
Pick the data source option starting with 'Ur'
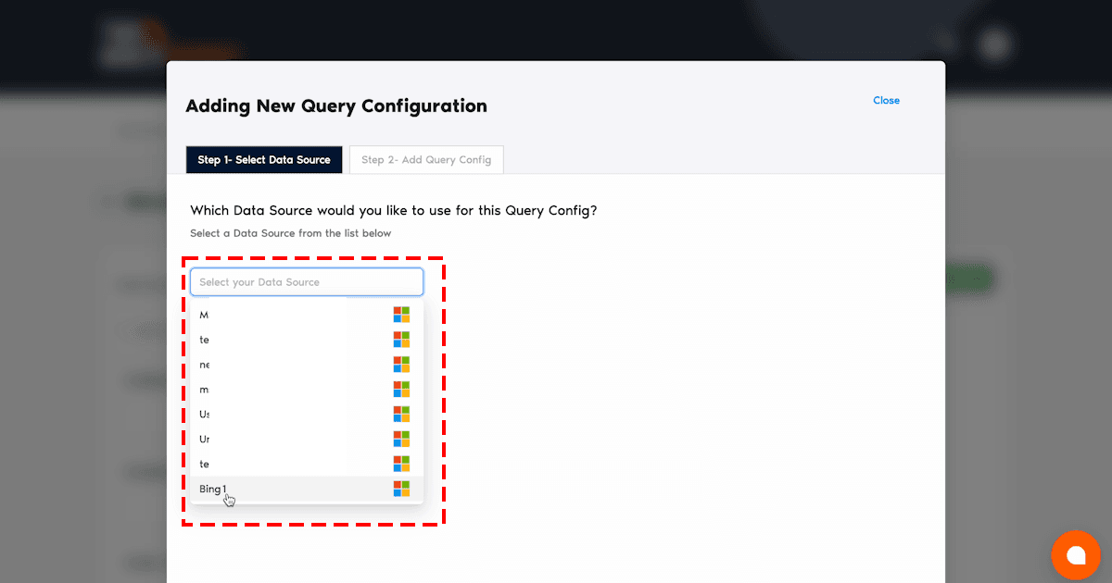[205, 439]
